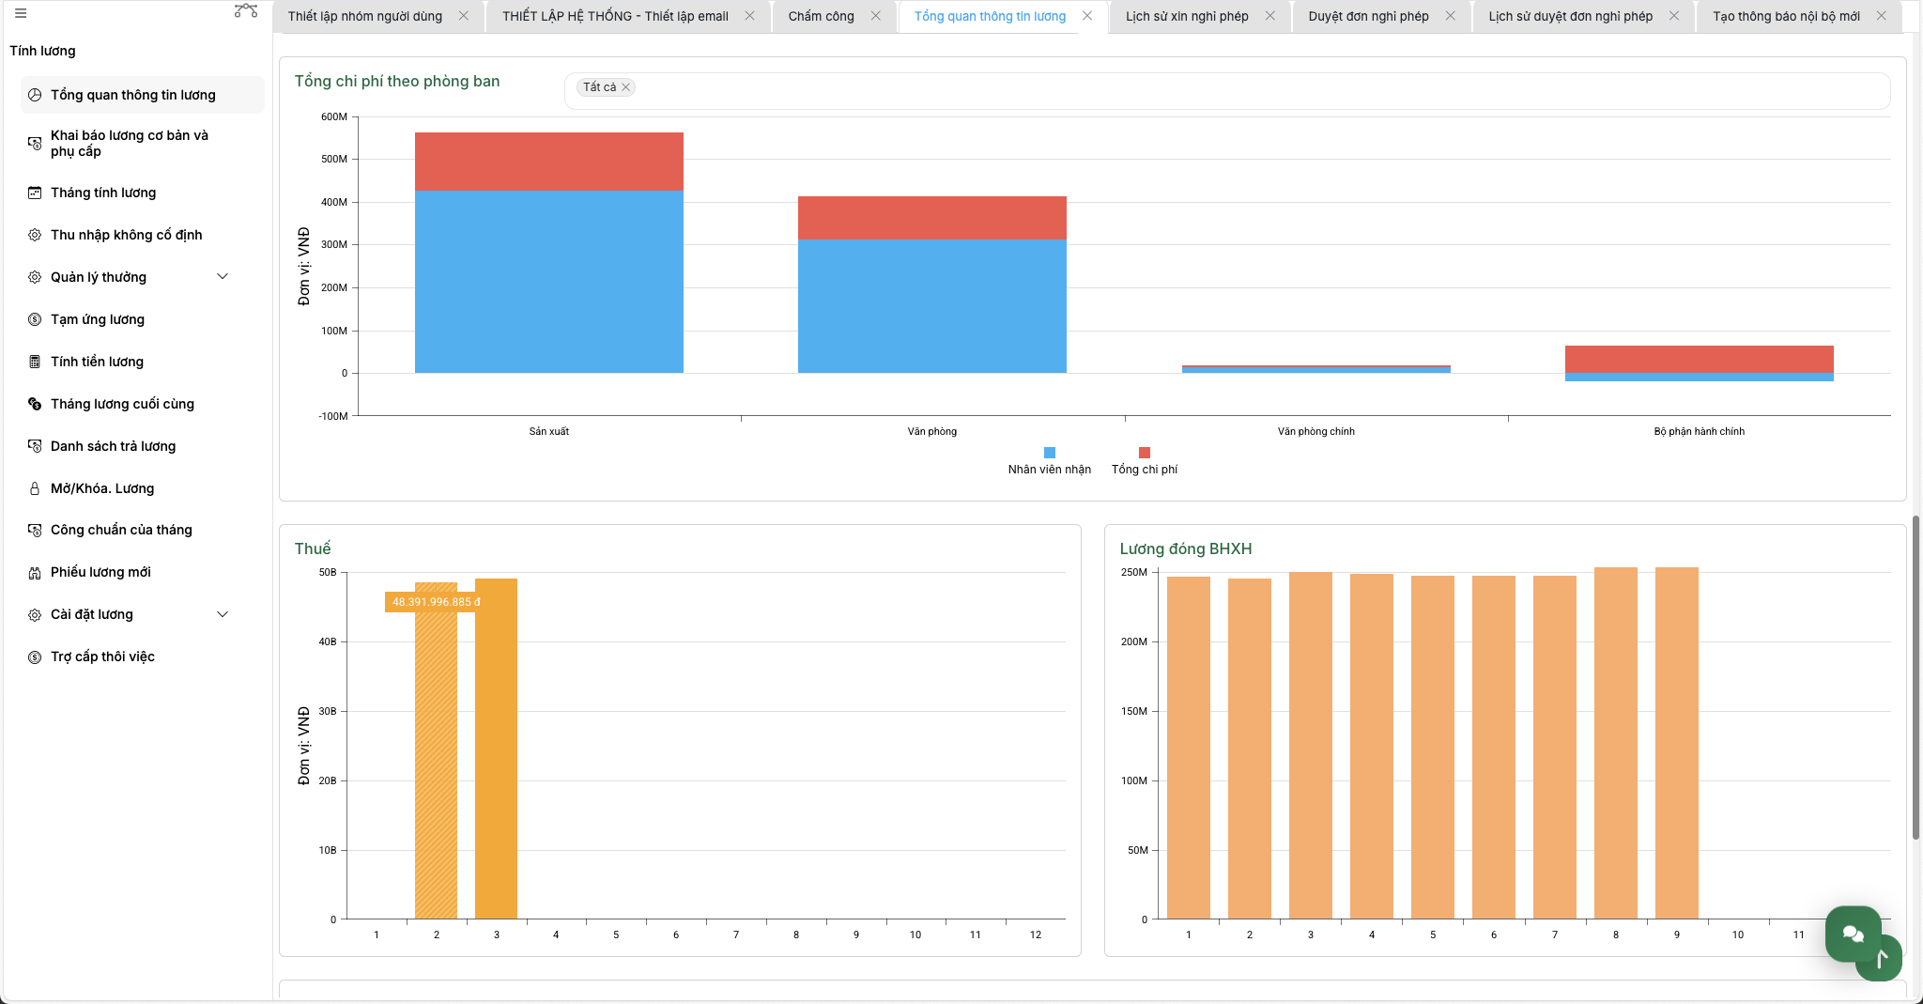
Task: Toggle the Tổng chi phí legend swatch
Action: 1145,453
